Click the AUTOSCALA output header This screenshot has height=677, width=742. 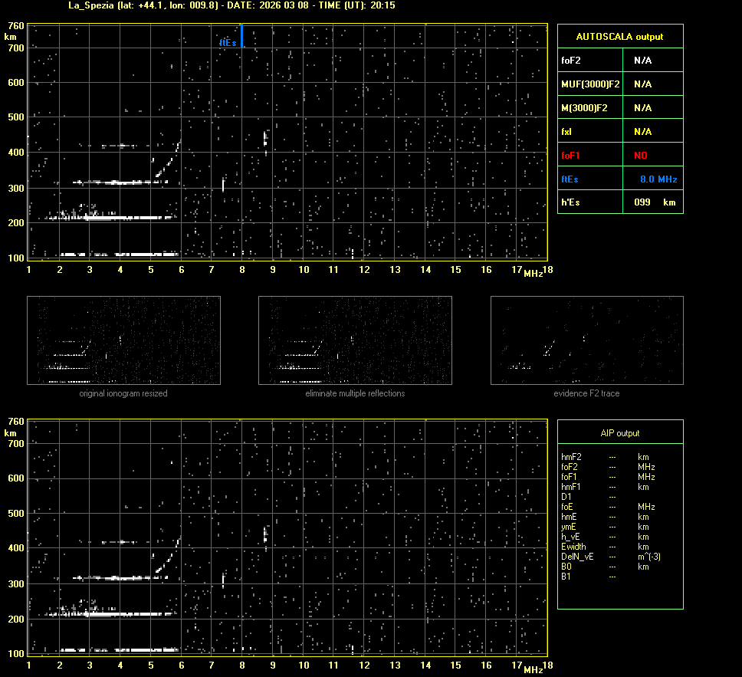pos(619,37)
